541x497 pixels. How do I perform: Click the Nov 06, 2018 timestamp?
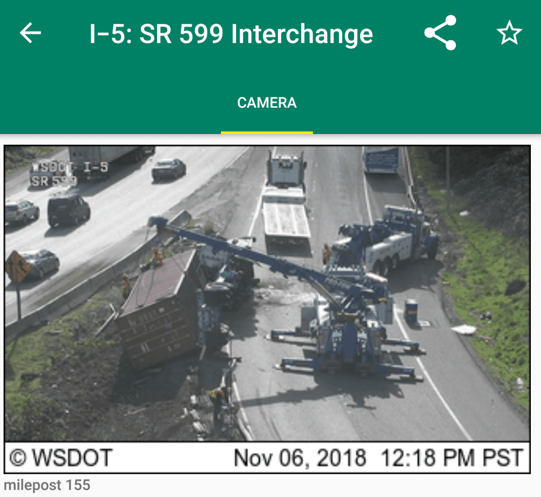(x=300, y=458)
